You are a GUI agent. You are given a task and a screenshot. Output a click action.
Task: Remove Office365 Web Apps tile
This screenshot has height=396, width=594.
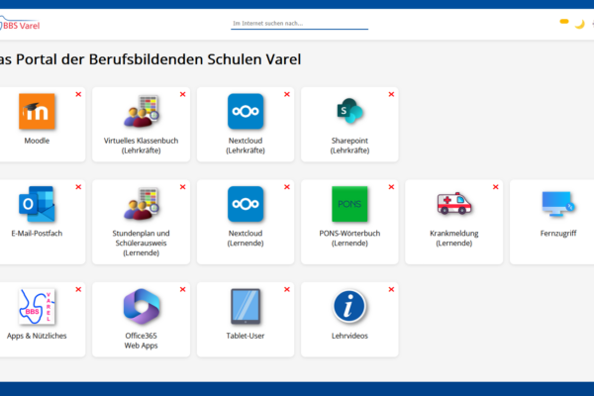pos(182,289)
